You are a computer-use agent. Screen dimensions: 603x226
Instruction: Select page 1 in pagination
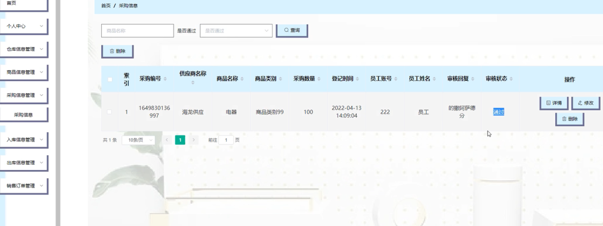[x=180, y=140]
